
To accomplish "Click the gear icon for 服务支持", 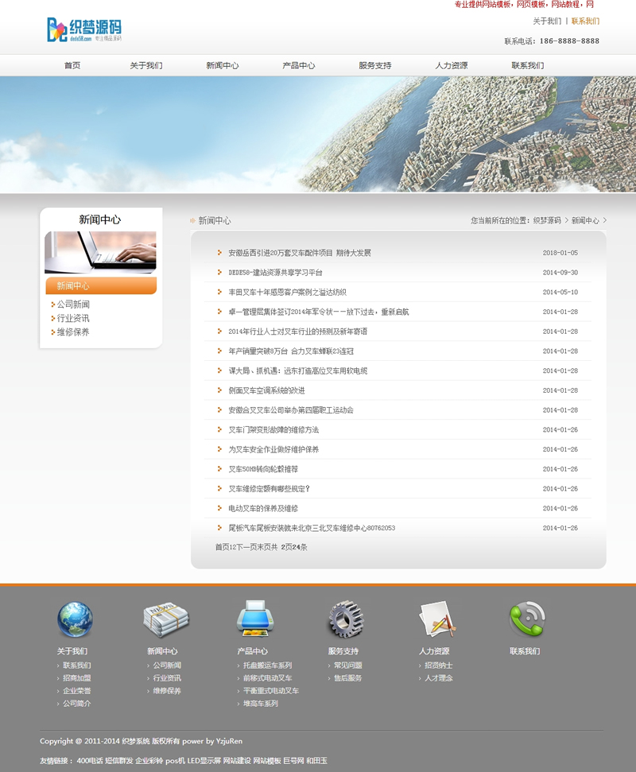I will (x=346, y=619).
